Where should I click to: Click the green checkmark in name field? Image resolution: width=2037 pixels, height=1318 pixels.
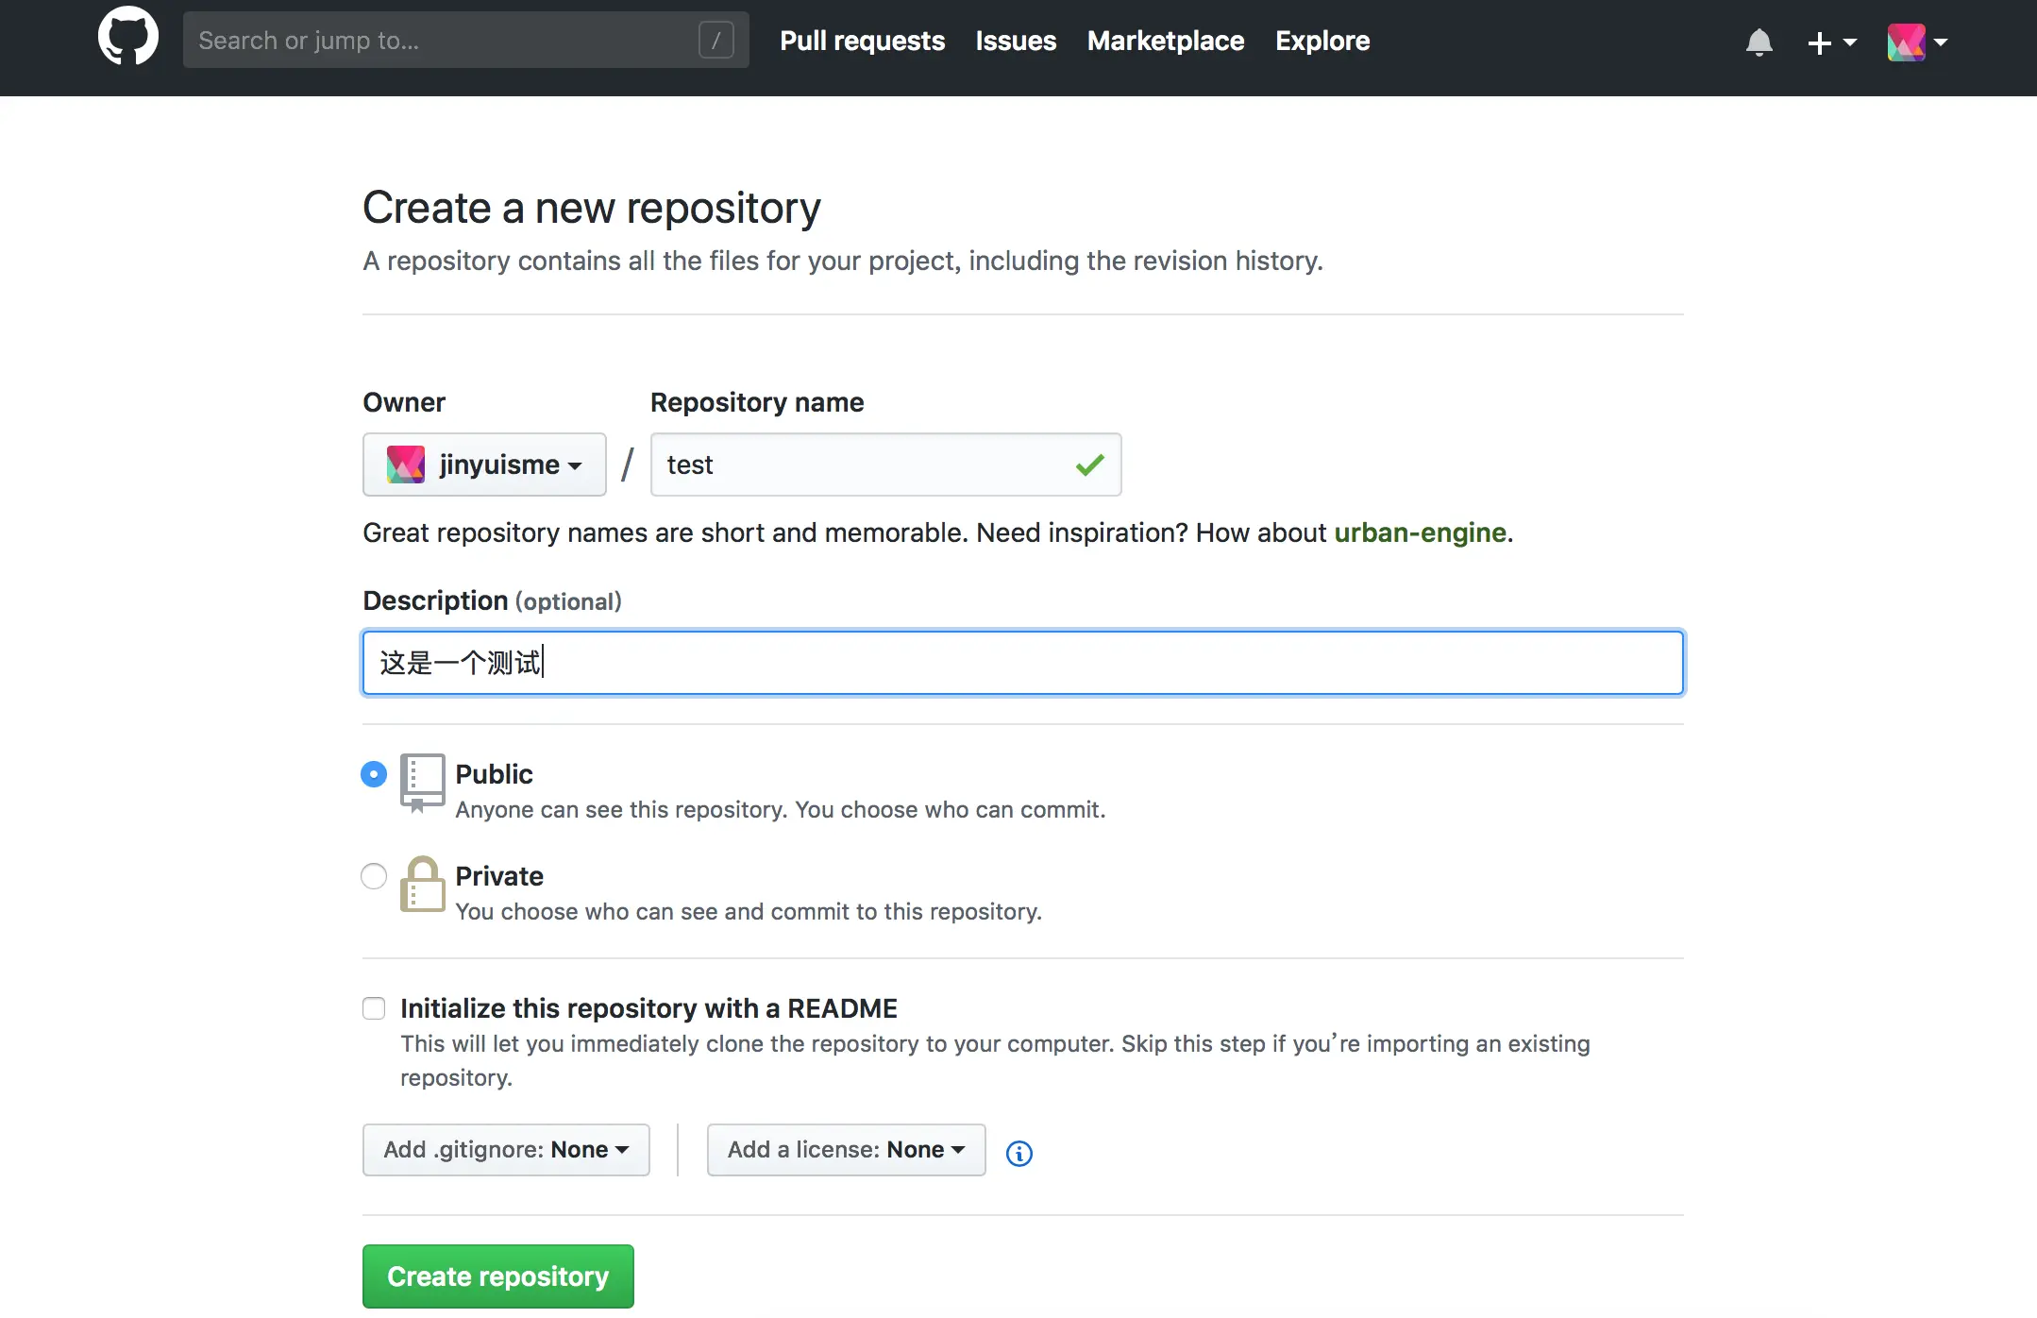pos(1089,465)
